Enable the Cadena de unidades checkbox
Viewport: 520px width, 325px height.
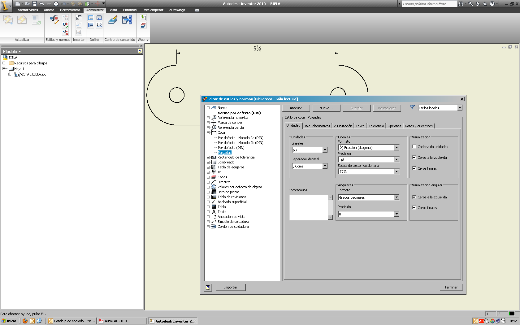tap(414, 147)
